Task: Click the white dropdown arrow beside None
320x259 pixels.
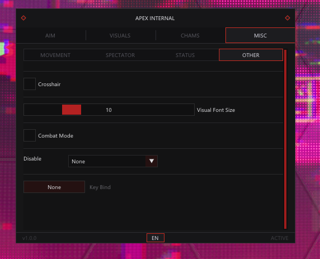Action: tap(152, 161)
